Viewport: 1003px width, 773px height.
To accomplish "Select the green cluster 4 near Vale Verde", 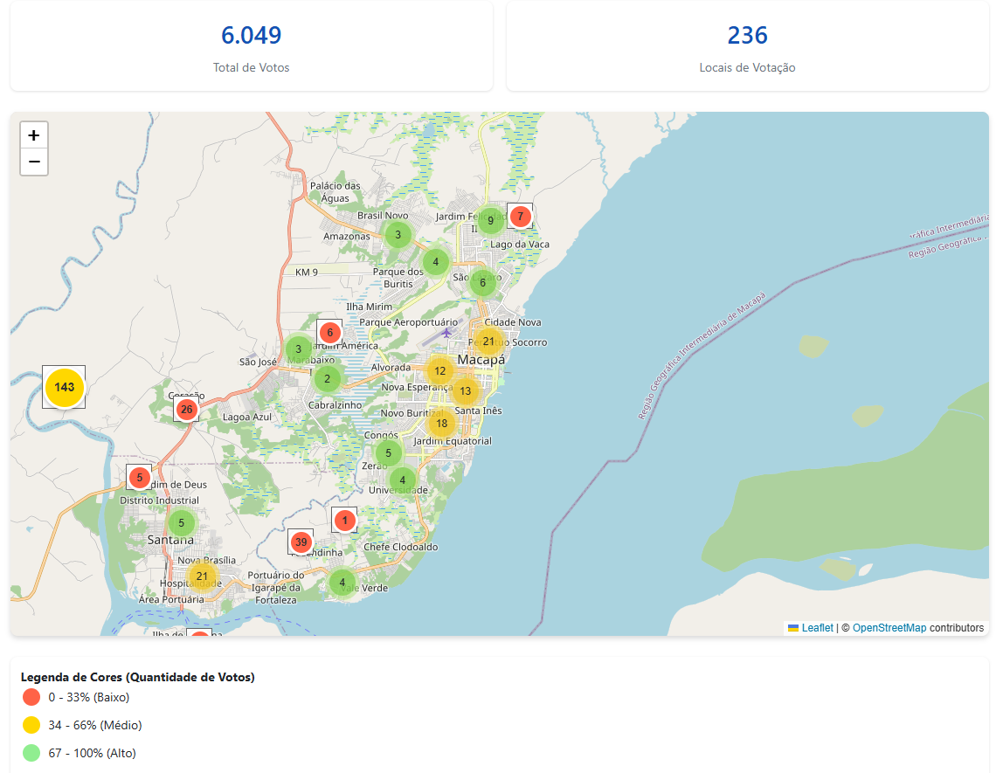I will 342,581.
